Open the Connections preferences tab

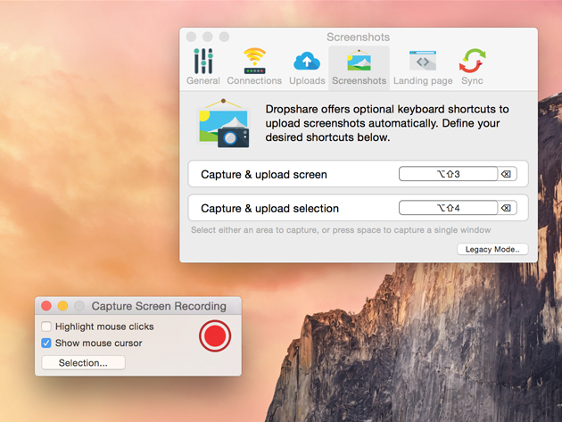coord(254,67)
